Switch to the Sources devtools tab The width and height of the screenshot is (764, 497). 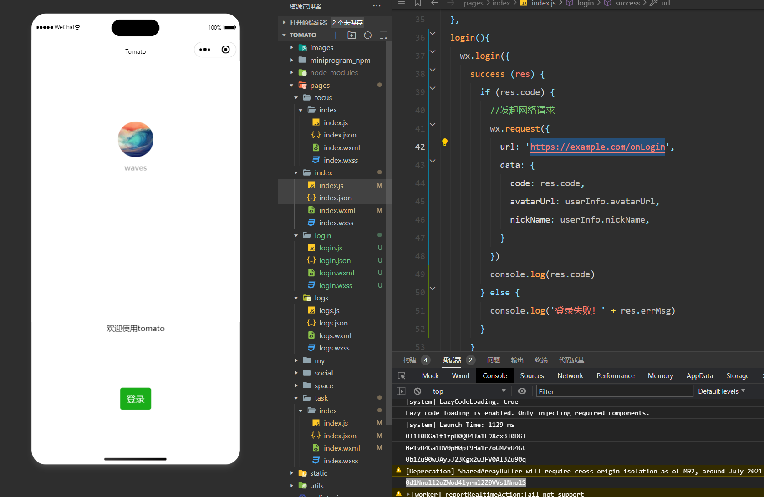(x=532, y=376)
